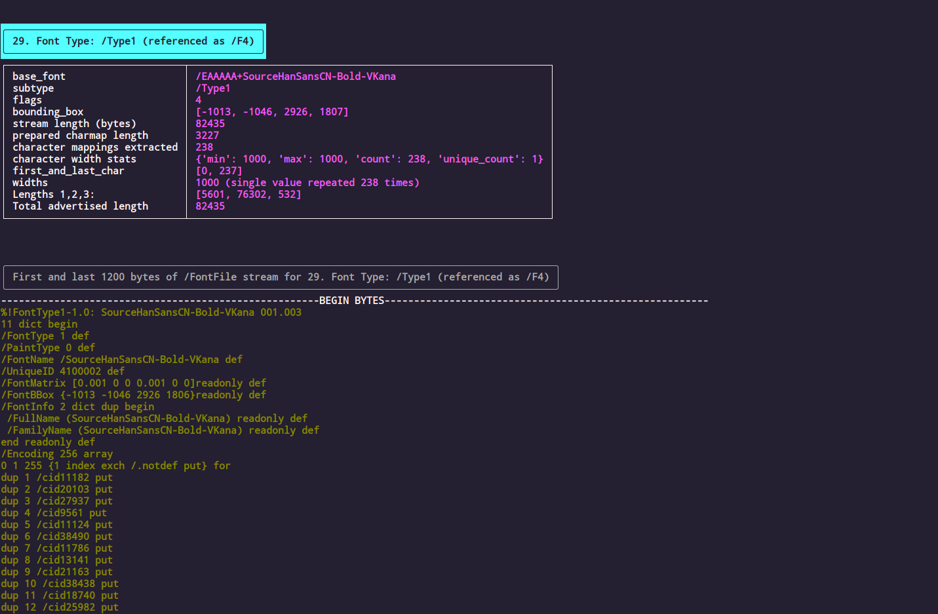This screenshot has width=938, height=614.
Task: Click the base_font row label
Action: (39, 76)
